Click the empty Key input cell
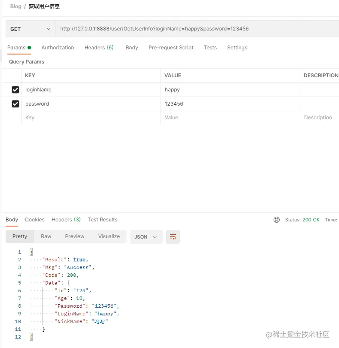339x348 pixels. [x=90, y=118]
